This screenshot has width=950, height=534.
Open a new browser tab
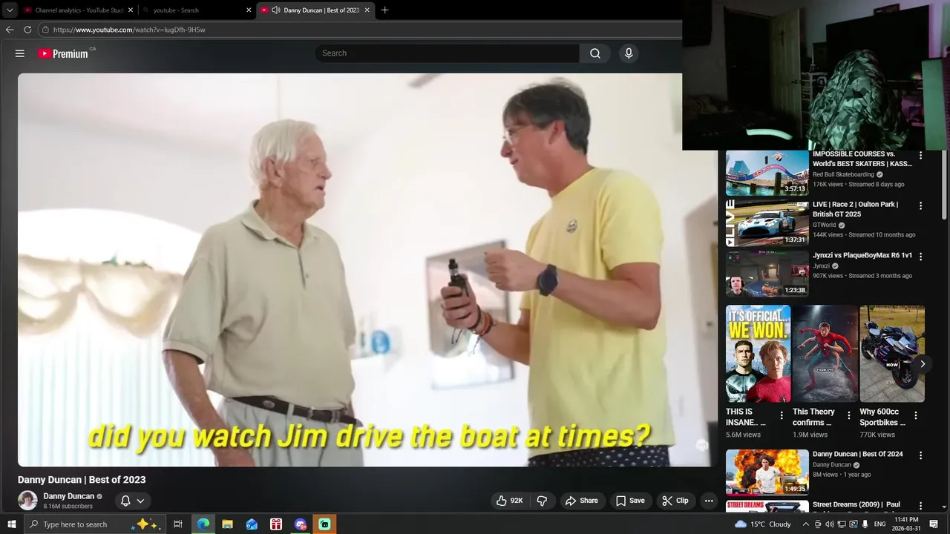(384, 10)
